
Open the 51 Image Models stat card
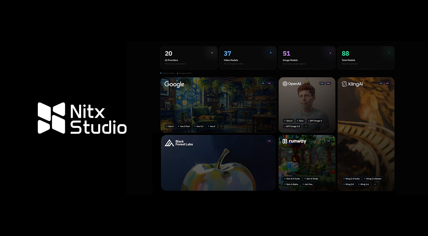(307, 58)
